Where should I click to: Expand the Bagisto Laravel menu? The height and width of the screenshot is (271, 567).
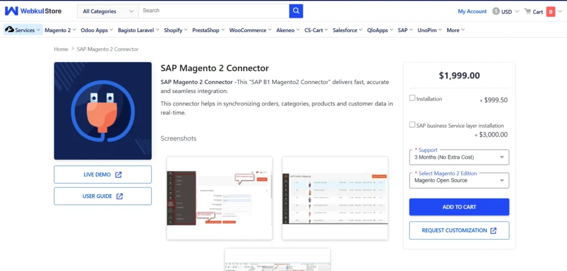coord(138,30)
